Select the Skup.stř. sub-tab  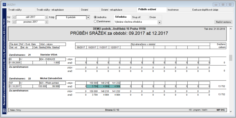(x=139, y=17)
